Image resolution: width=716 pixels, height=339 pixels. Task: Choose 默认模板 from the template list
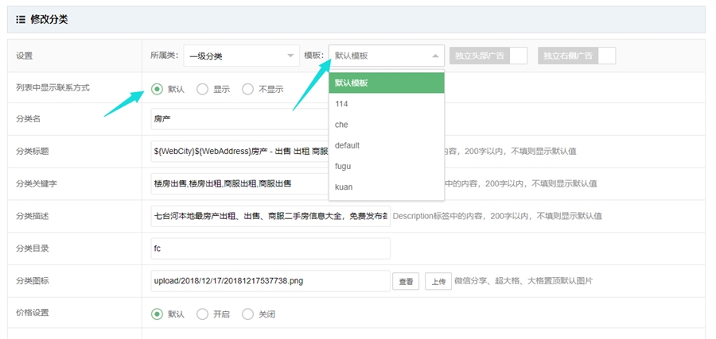tap(386, 83)
